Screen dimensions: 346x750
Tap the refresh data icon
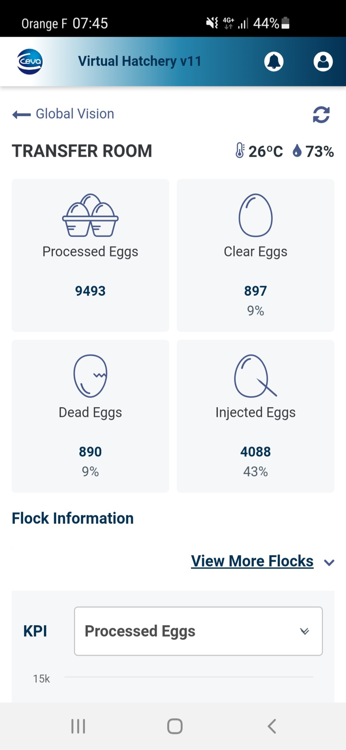[321, 115]
